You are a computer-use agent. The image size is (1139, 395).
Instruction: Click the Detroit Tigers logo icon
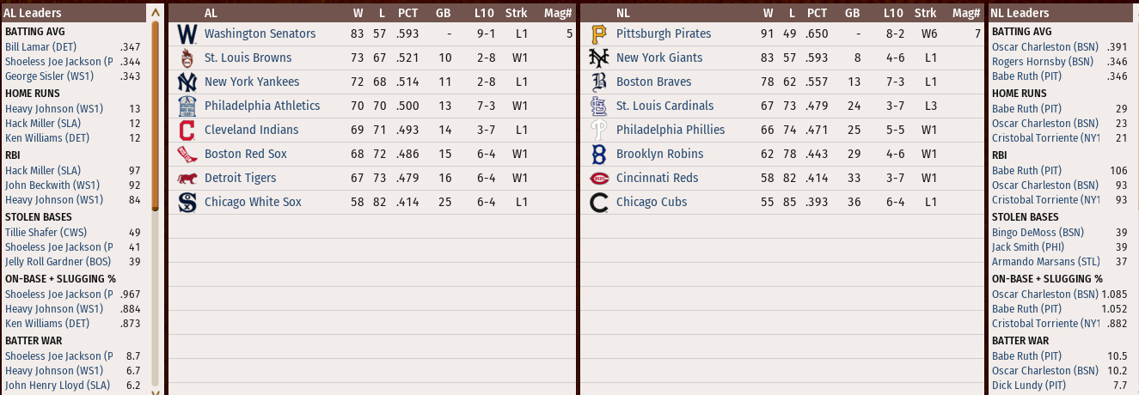click(x=187, y=179)
